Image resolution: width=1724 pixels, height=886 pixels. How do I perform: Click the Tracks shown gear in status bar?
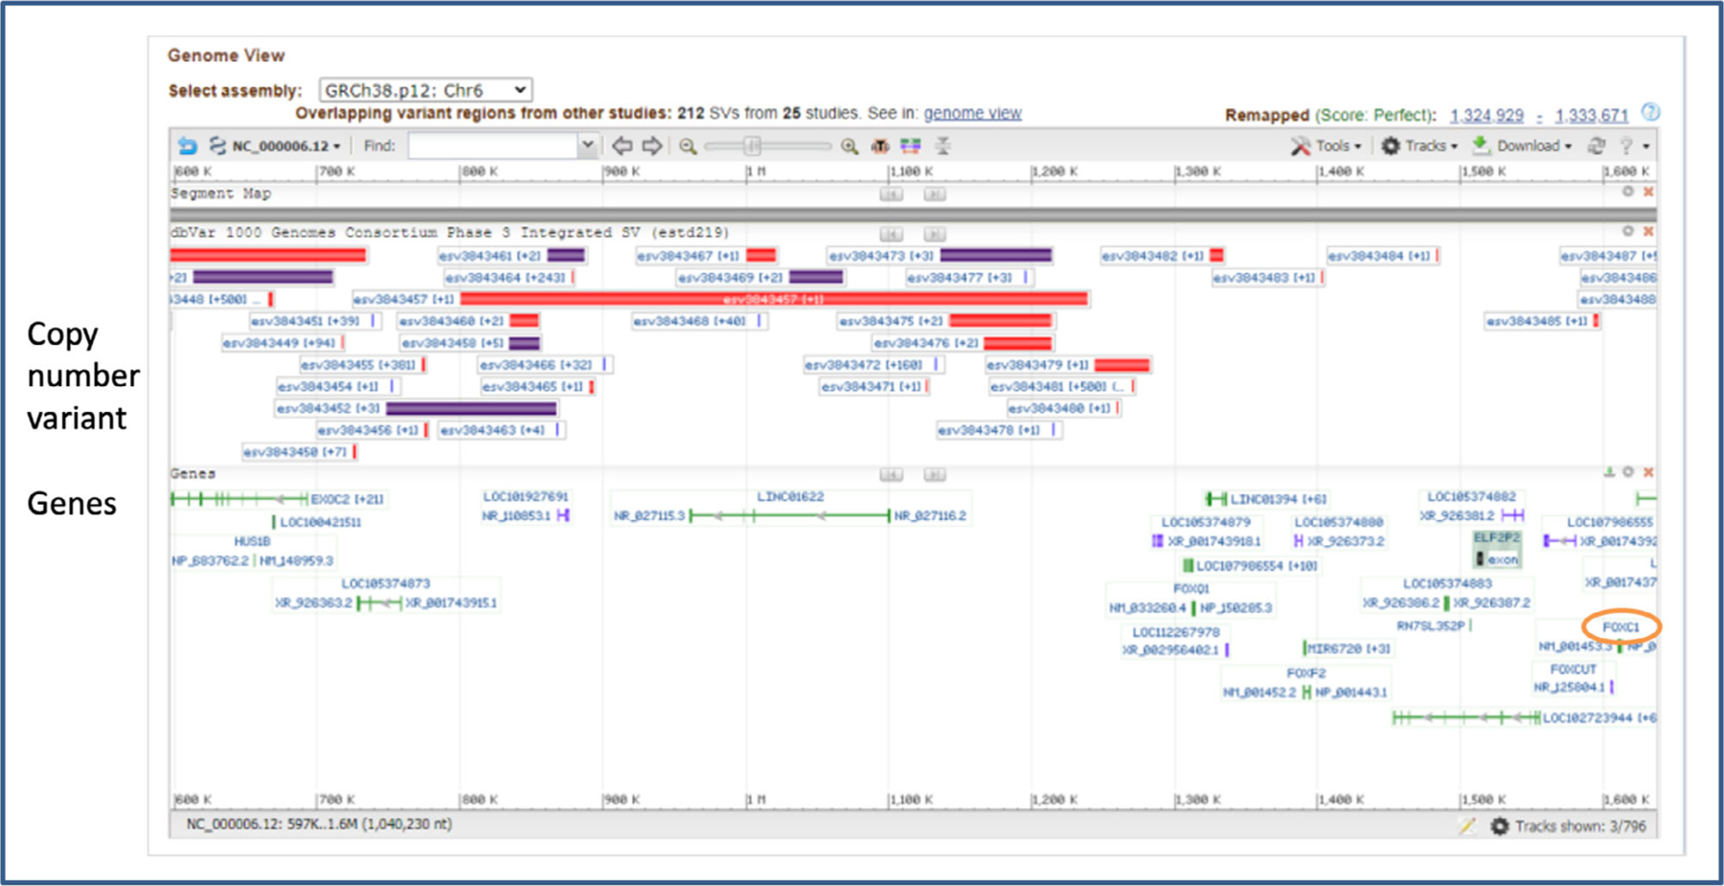pos(1500,826)
